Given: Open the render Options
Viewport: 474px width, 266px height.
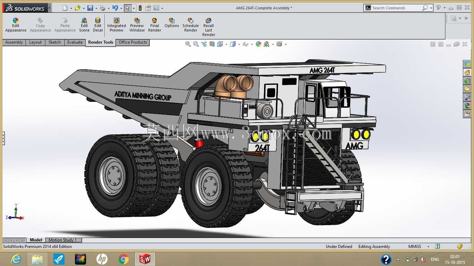Looking at the screenshot, I should coord(172,23).
